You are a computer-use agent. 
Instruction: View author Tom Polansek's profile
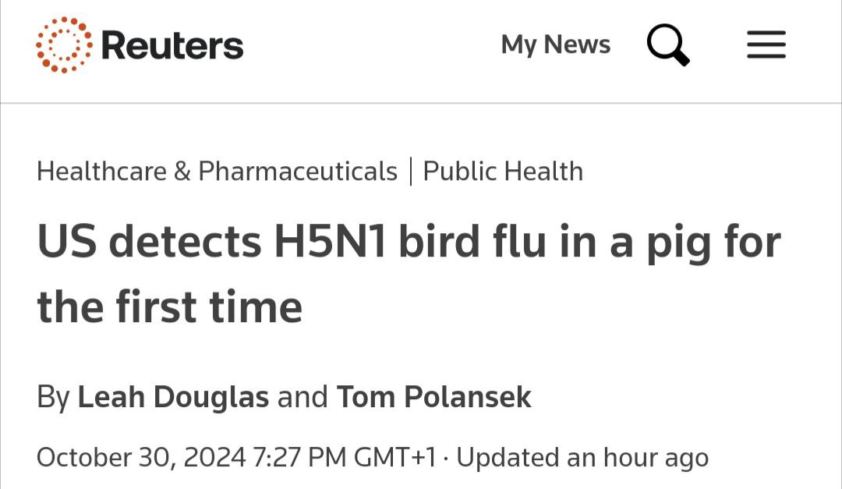point(434,397)
